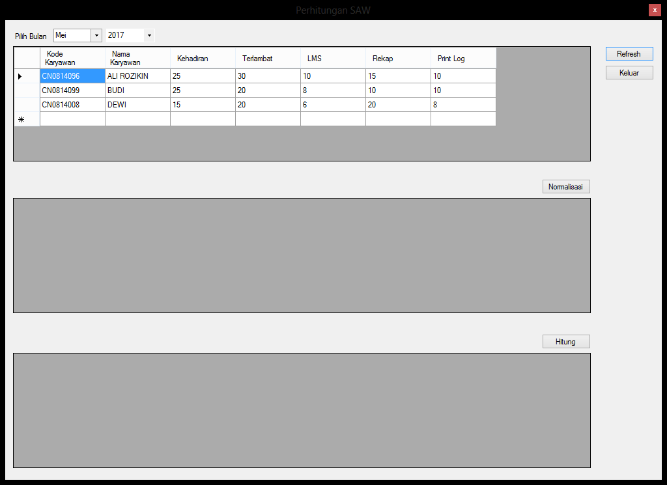
Task: Select the row header for DEWI
Action: 27,105
